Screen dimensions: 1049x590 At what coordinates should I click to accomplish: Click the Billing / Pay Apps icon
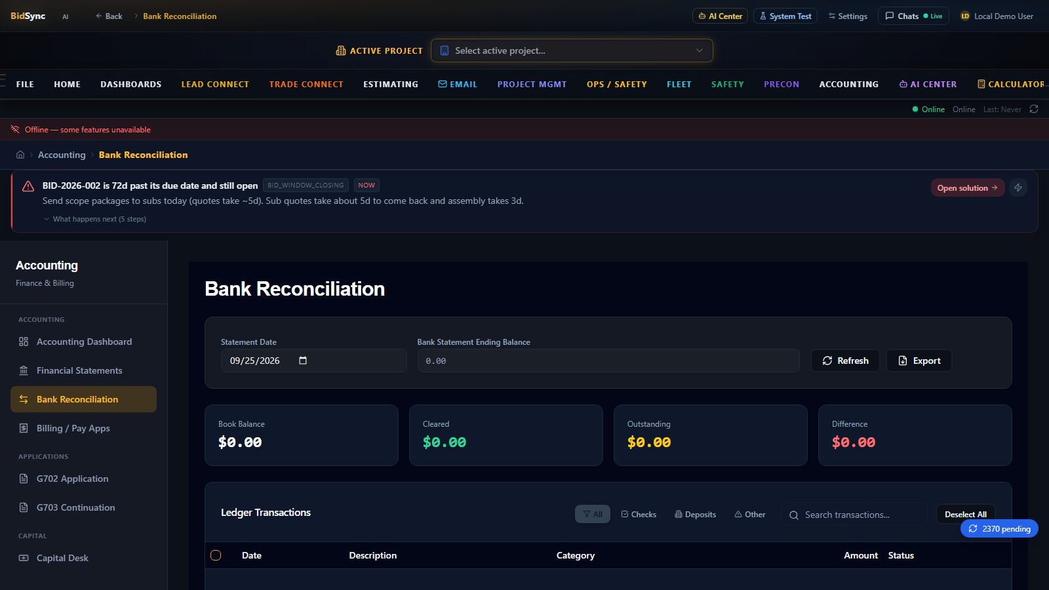coord(24,428)
